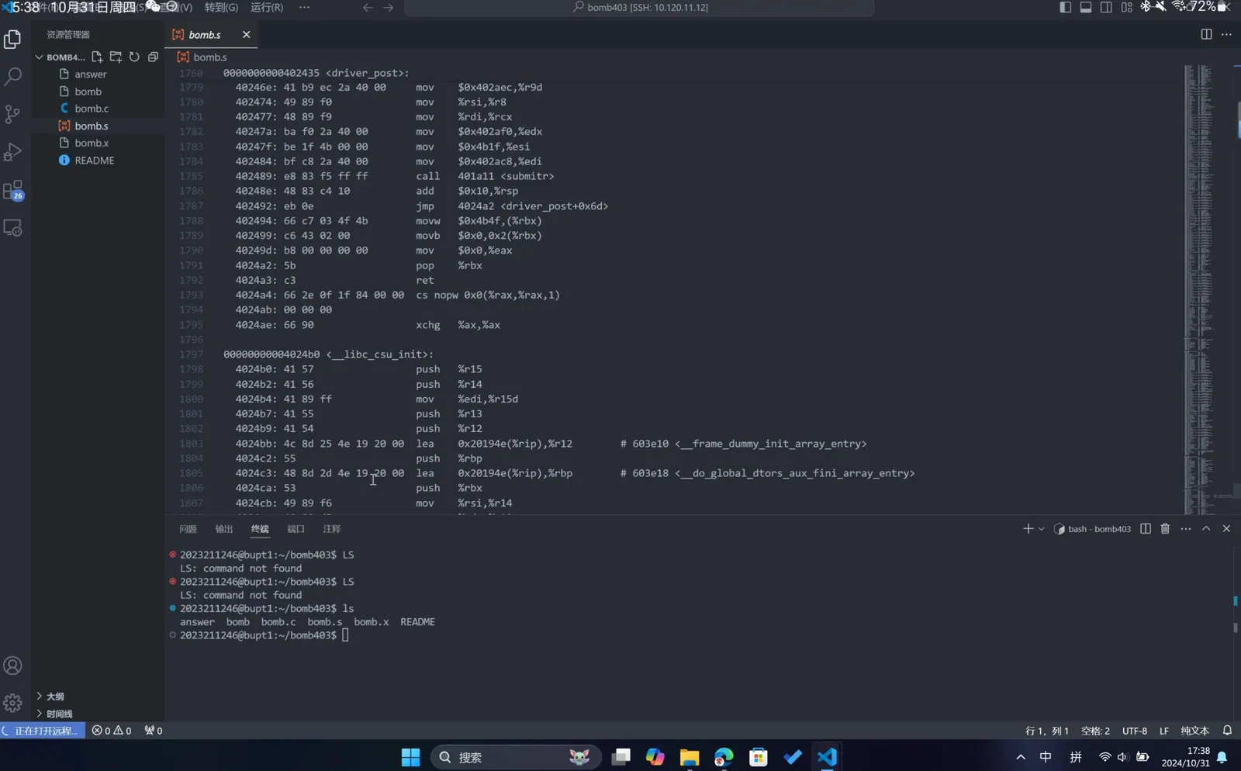Toggle the primary sidebar layout button

[1066, 7]
